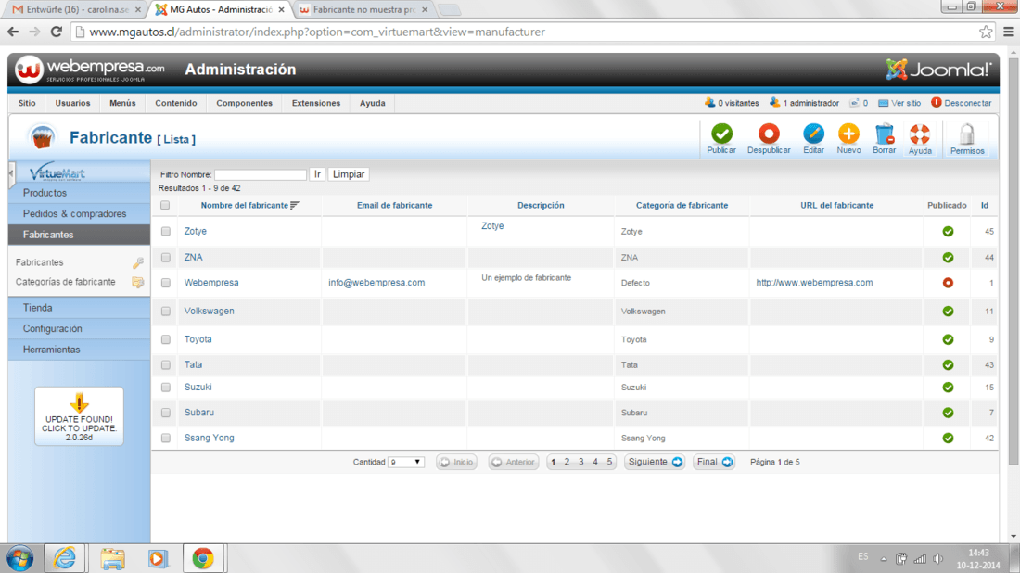Image resolution: width=1020 pixels, height=573 pixels.
Task: Check the Toyota row checkbox
Action: (x=166, y=339)
